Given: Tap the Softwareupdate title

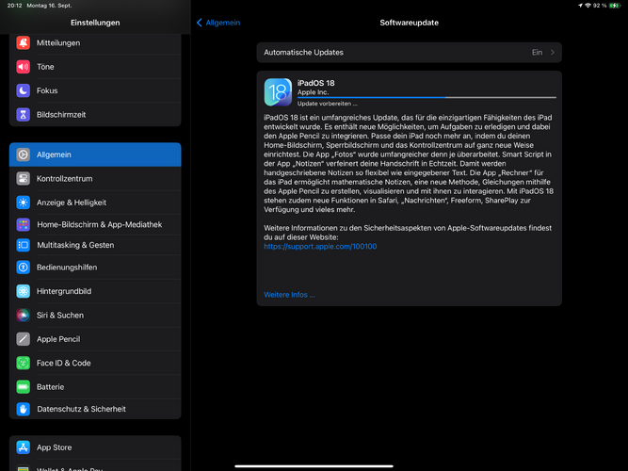Looking at the screenshot, I should (x=409, y=23).
